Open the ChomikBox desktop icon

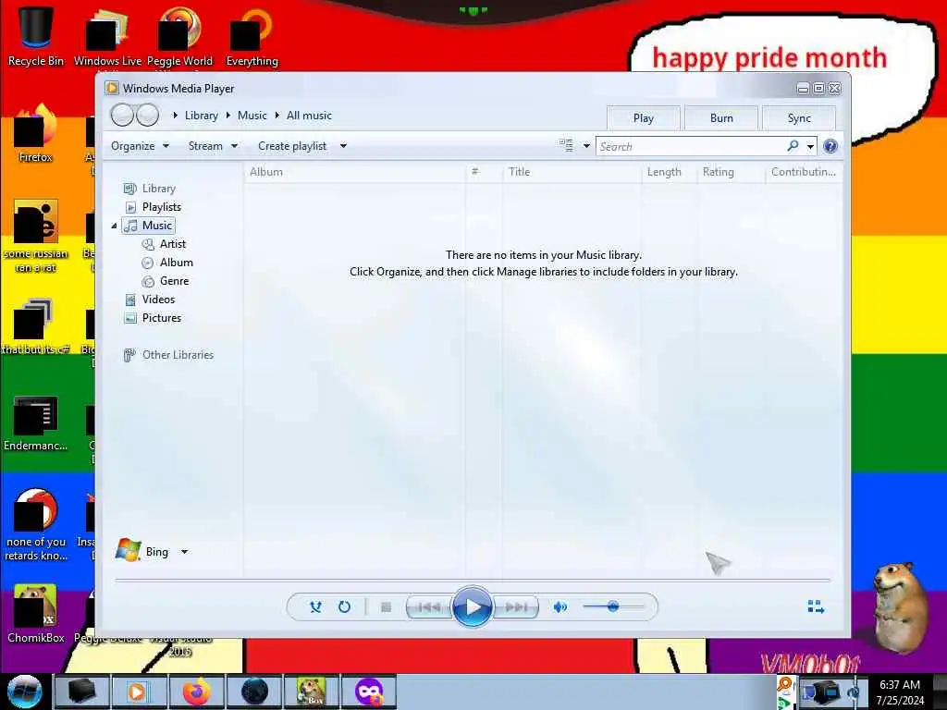pos(36,613)
